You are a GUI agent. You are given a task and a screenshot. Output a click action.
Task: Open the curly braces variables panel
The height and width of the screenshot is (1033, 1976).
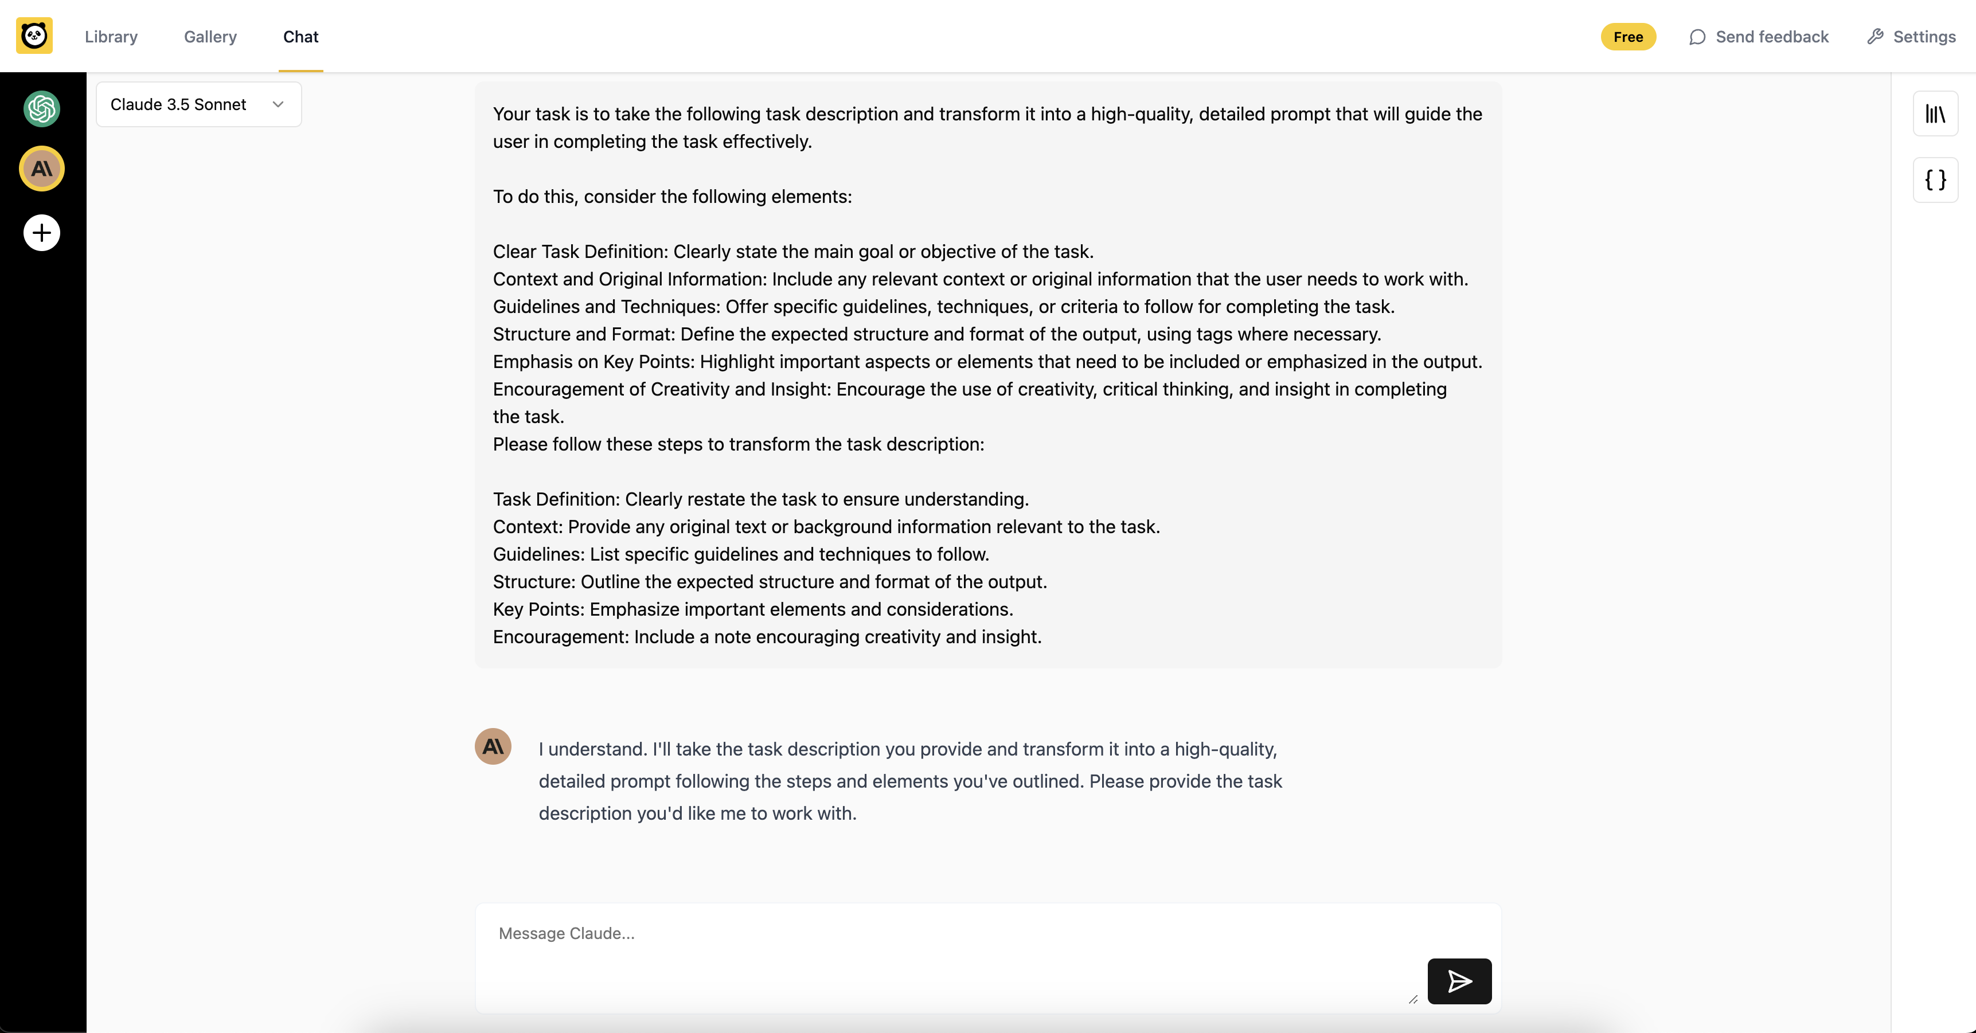[1935, 180]
